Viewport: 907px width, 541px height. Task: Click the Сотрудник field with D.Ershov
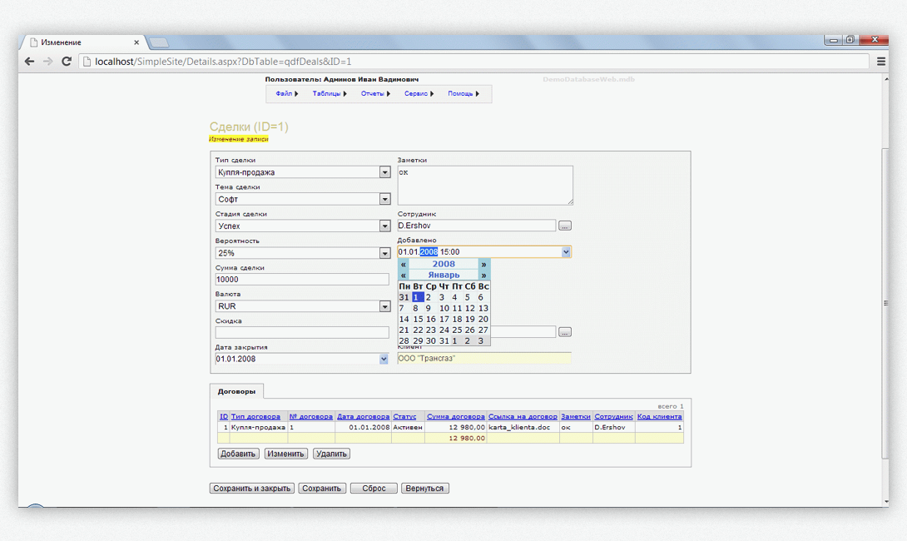point(477,226)
